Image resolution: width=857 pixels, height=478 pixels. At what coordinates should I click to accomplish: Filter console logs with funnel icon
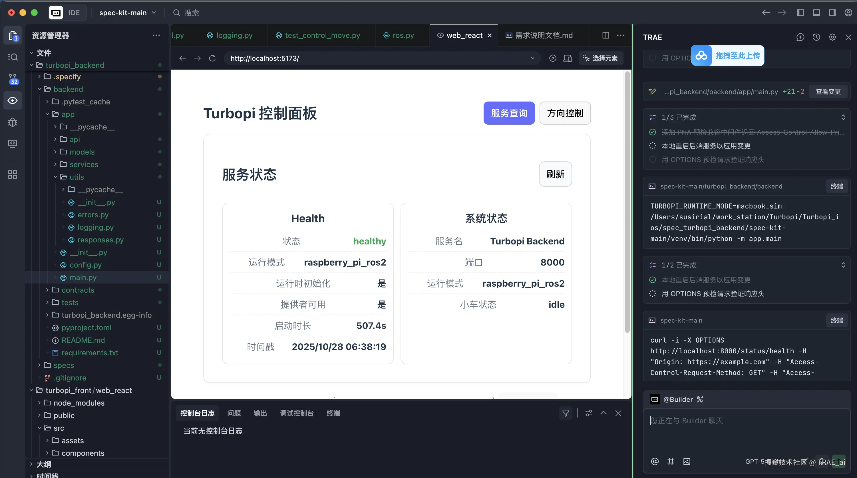click(566, 413)
